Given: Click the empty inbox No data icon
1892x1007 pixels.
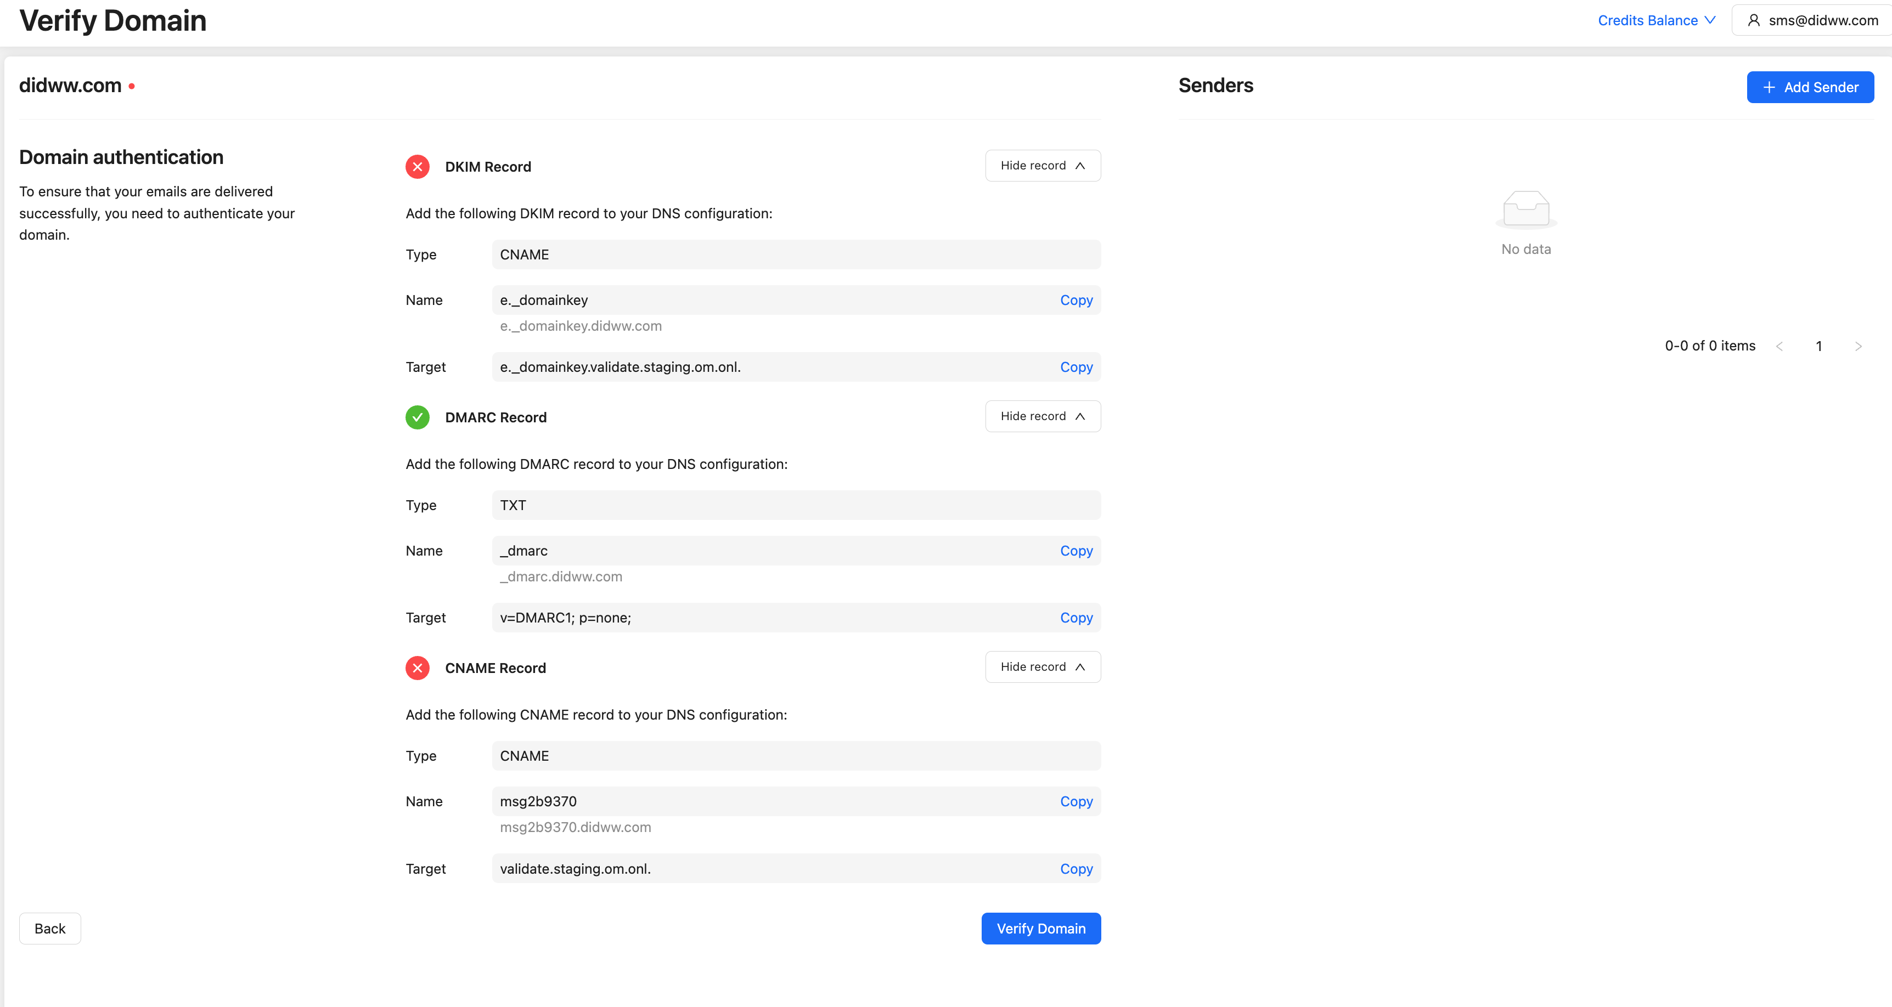Looking at the screenshot, I should (1526, 209).
